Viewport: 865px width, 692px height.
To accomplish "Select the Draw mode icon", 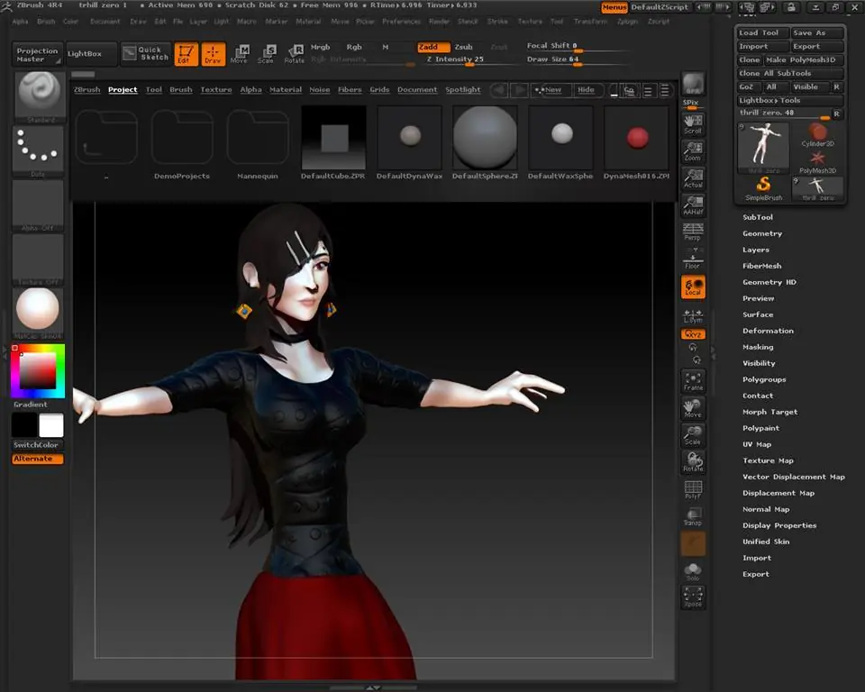I will [213, 54].
